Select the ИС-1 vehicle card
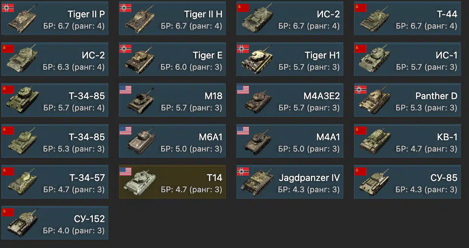Viewport: 469px width, 248px height. [407, 60]
